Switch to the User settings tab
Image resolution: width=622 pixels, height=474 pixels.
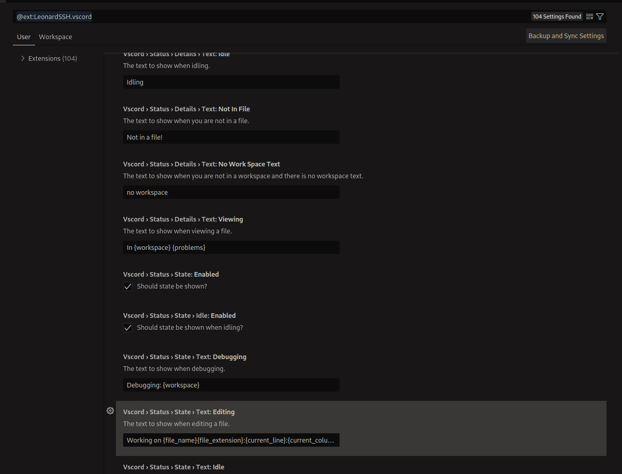point(24,37)
